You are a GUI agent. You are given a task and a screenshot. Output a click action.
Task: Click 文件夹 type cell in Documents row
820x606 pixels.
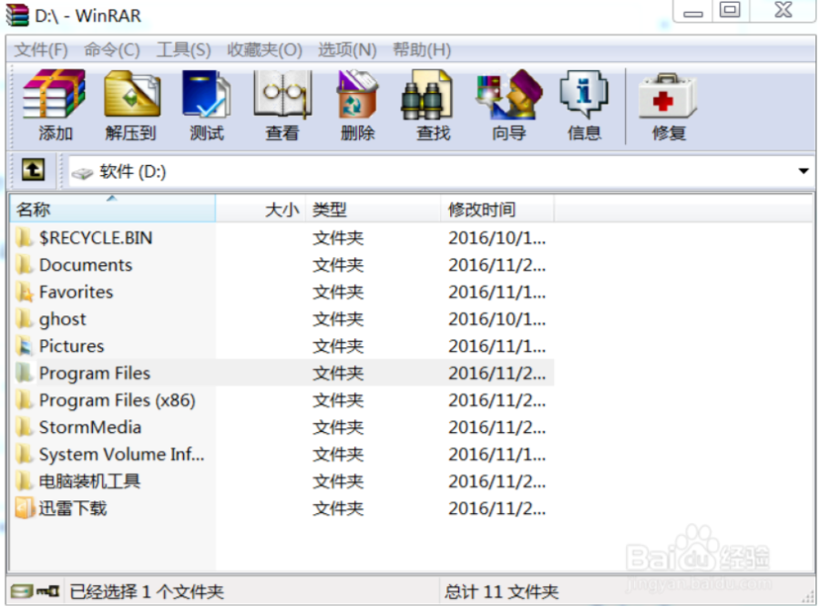[x=338, y=265]
